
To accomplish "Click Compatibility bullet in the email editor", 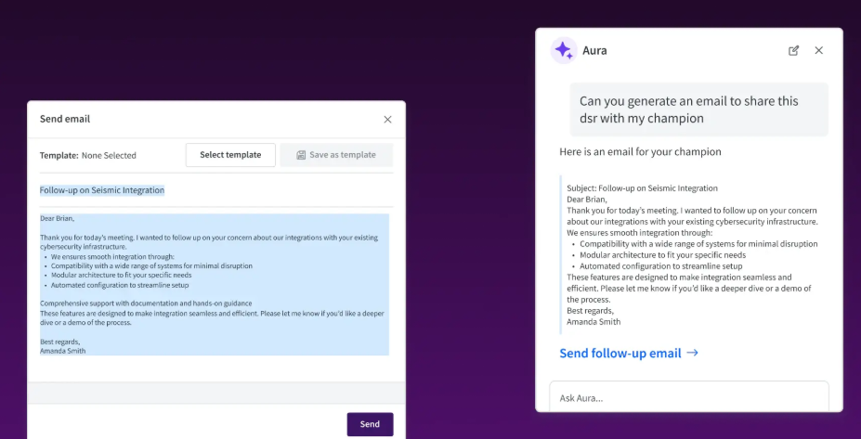I will (151, 265).
